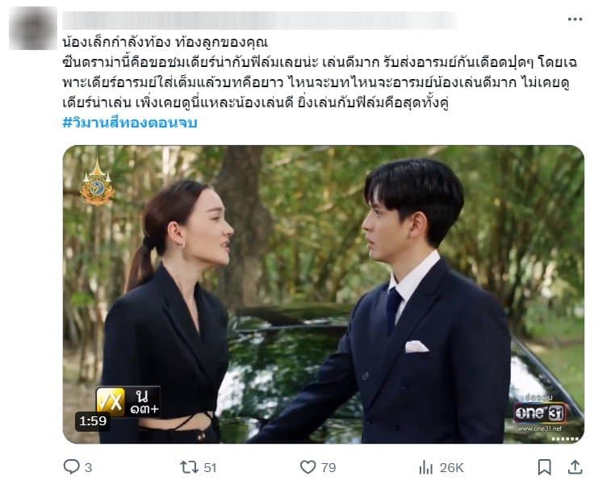Image resolution: width=594 pixels, height=489 pixels.
Task: Click the 26K views count
Action: [x=452, y=468]
